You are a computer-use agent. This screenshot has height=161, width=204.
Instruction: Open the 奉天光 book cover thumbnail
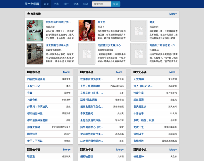coord(87,31)
